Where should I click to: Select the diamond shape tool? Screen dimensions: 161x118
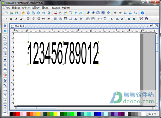[x=5, y=106]
